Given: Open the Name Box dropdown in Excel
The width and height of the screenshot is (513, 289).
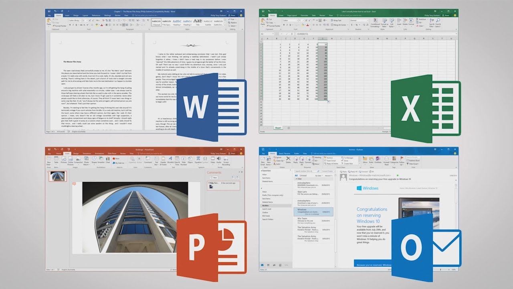Looking at the screenshot, I should [273, 34].
